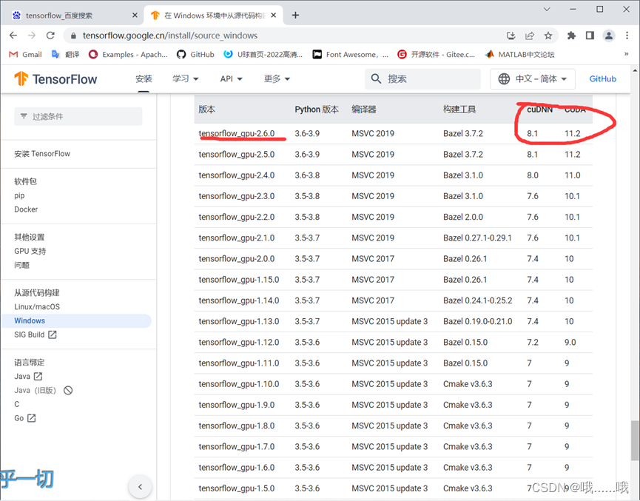Open 安装 TensorFlow in the sidebar
The width and height of the screenshot is (640, 501).
pos(42,153)
